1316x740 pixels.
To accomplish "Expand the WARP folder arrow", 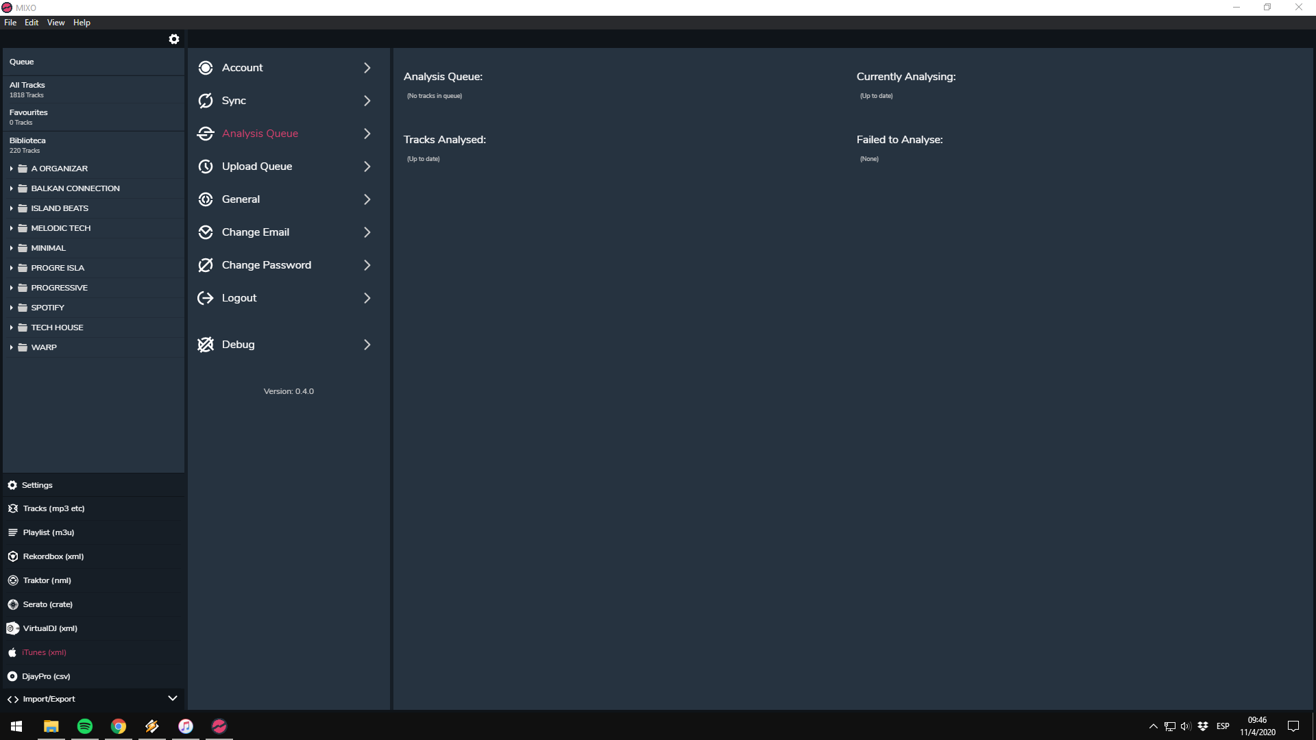I will tap(12, 347).
